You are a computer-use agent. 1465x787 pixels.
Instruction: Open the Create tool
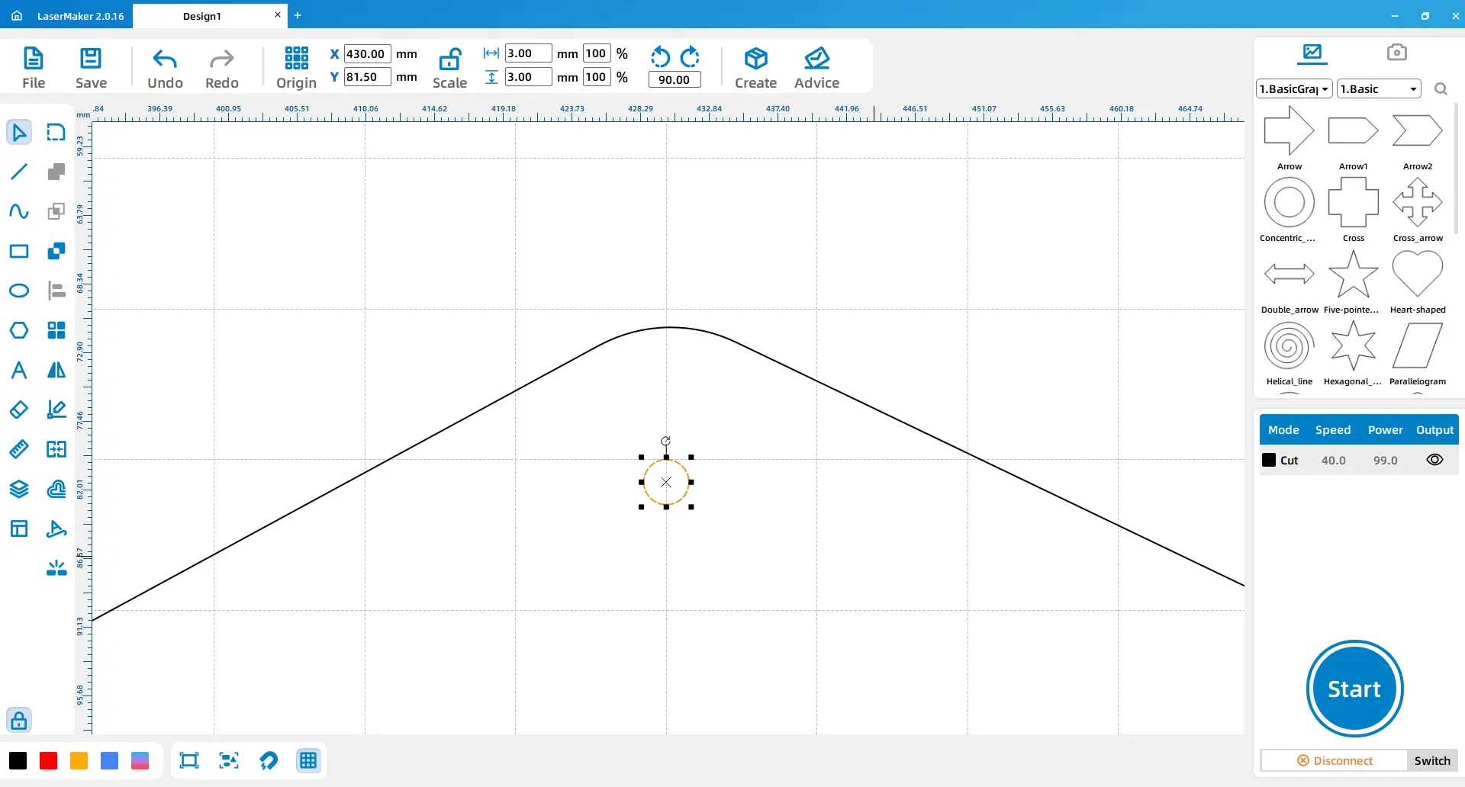click(x=755, y=68)
